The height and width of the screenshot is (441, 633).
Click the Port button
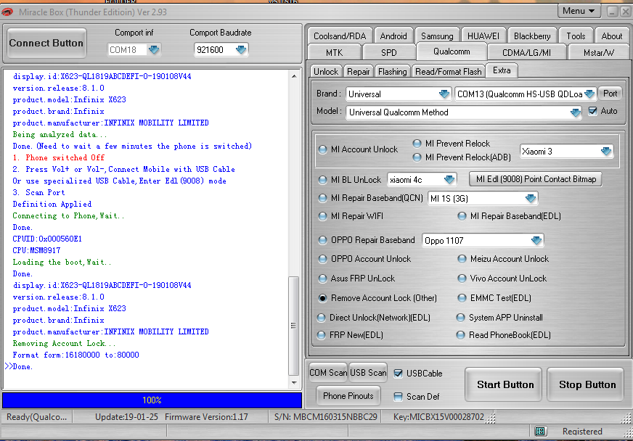(x=610, y=94)
